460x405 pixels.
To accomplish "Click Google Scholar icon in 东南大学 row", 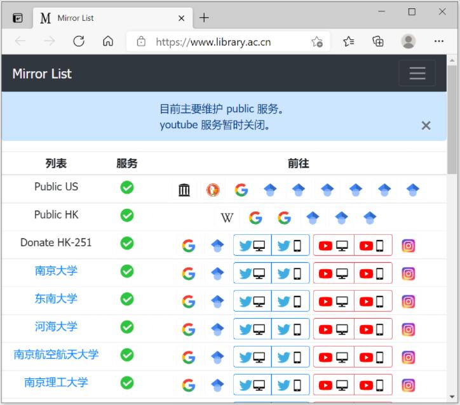I will [217, 302].
